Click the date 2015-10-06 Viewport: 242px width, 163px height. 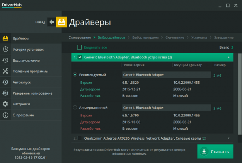click(x=131, y=122)
